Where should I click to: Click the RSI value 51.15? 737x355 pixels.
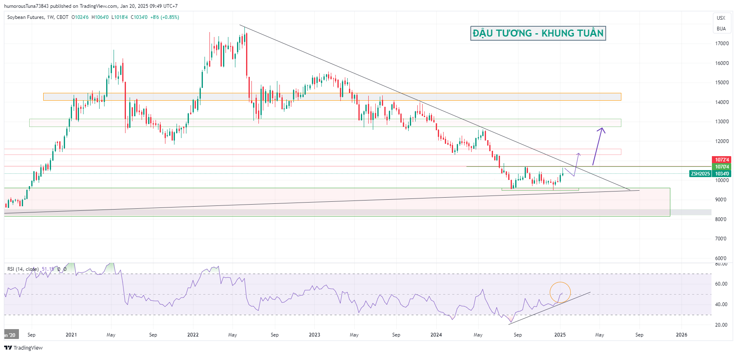coord(48,269)
